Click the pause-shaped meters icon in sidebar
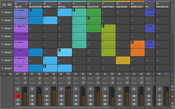Image resolution: width=175 pixels, height=109 pixels. [172, 86]
